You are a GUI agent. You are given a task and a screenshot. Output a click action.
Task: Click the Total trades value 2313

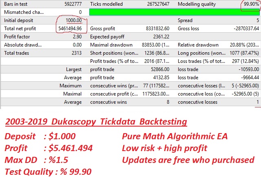77,53
